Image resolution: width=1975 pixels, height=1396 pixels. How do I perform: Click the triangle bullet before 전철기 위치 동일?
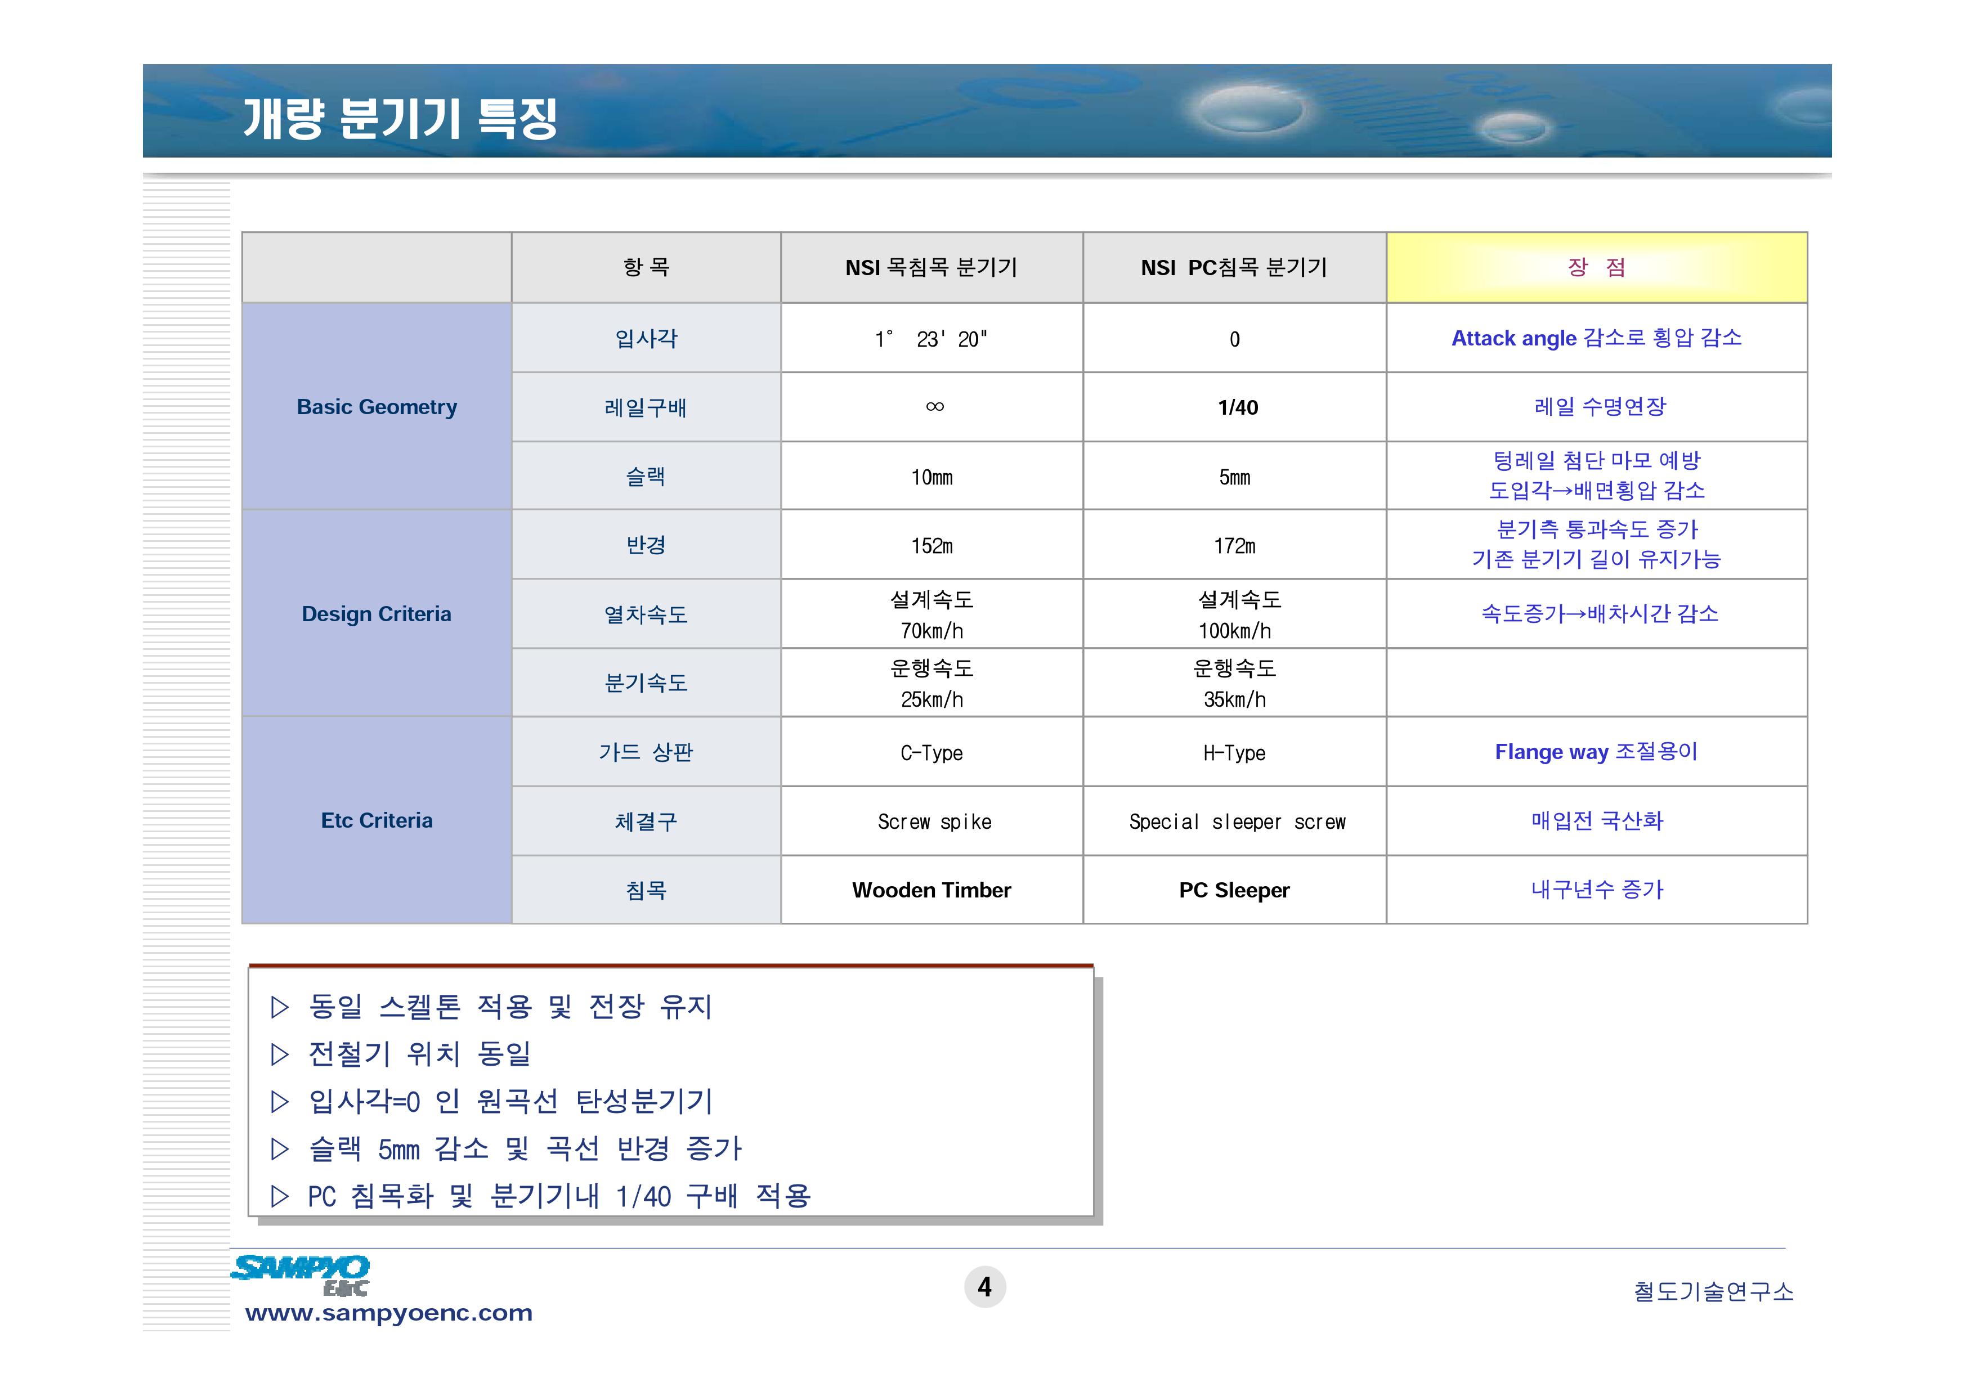point(280,1054)
